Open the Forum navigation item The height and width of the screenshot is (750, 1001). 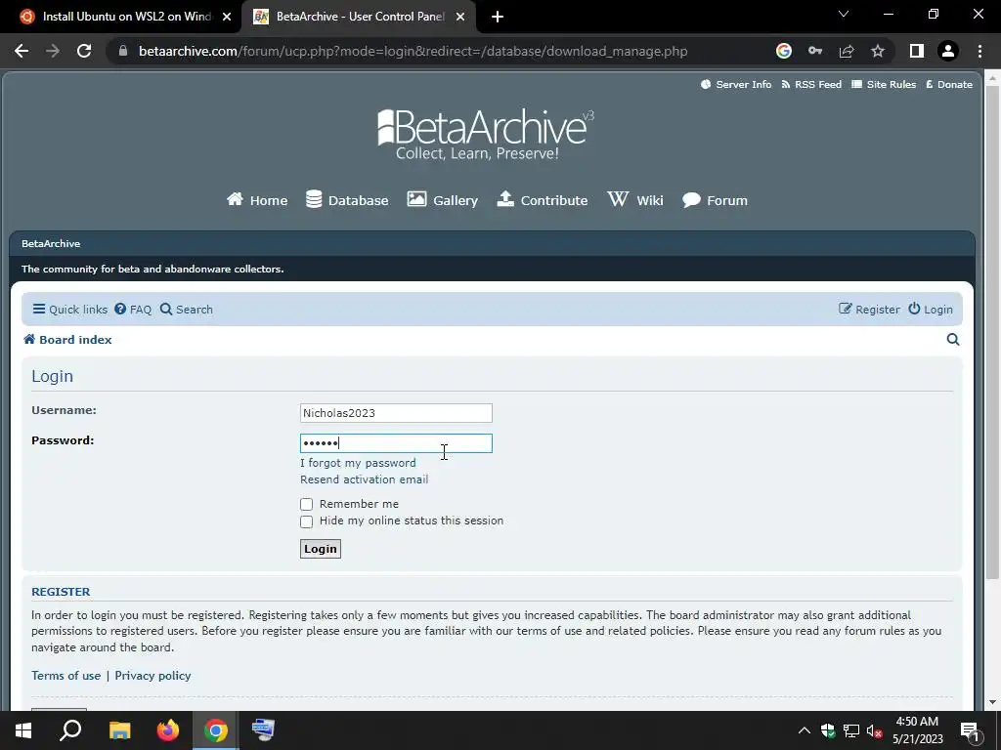715,199
